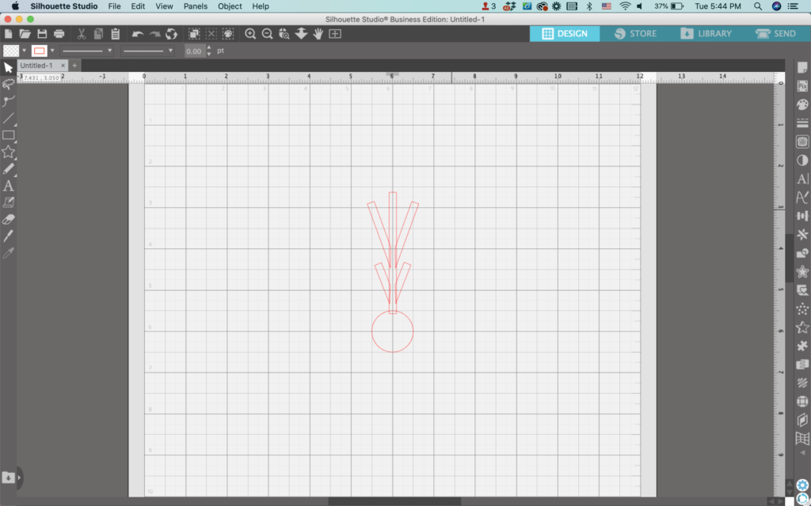This screenshot has height=506, width=811.
Task: Open the Panels menu
Action: pyautogui.click(x=196, y=6)
